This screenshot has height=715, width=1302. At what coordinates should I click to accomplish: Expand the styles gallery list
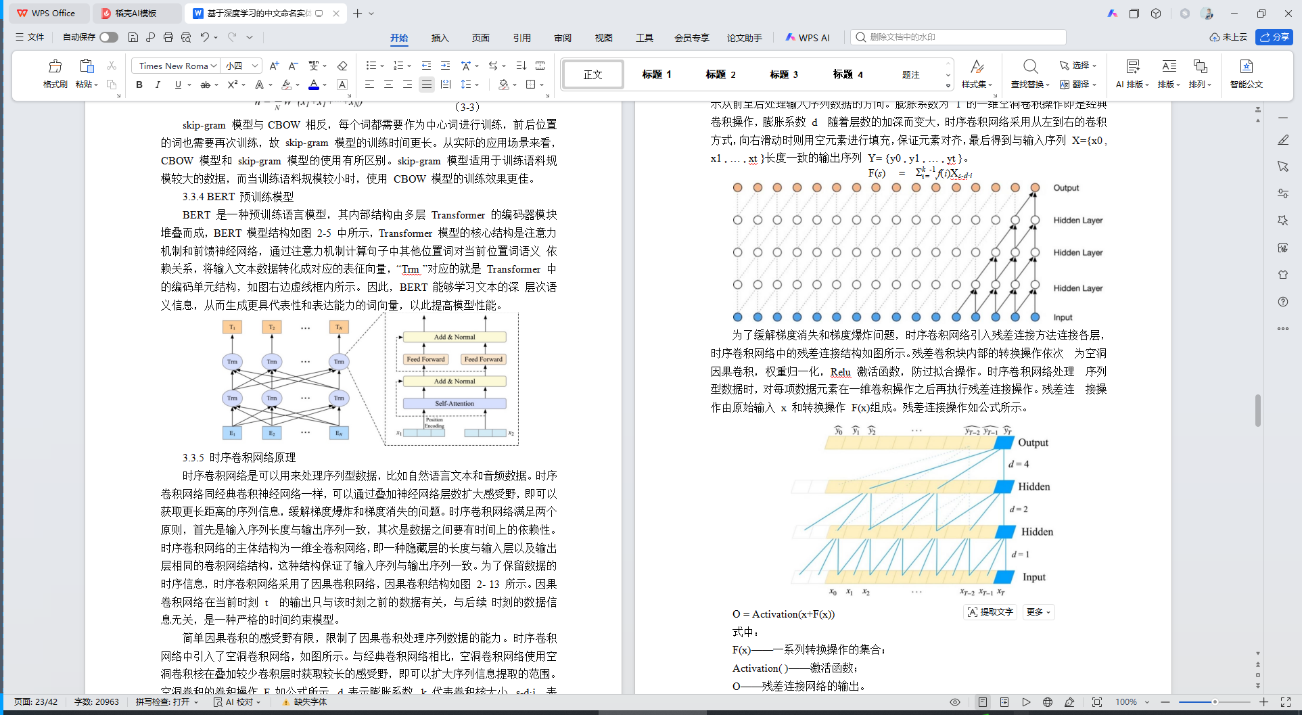[x=948, y=85]
